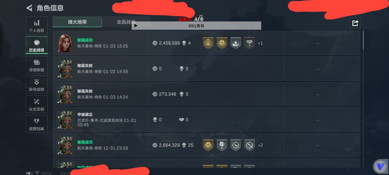Open the 信誉档案 sidebar section

coord(37,124)
